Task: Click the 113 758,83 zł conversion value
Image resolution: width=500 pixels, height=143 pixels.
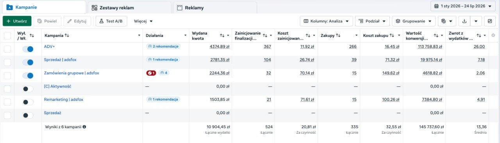Action: [x=430, y=47]
